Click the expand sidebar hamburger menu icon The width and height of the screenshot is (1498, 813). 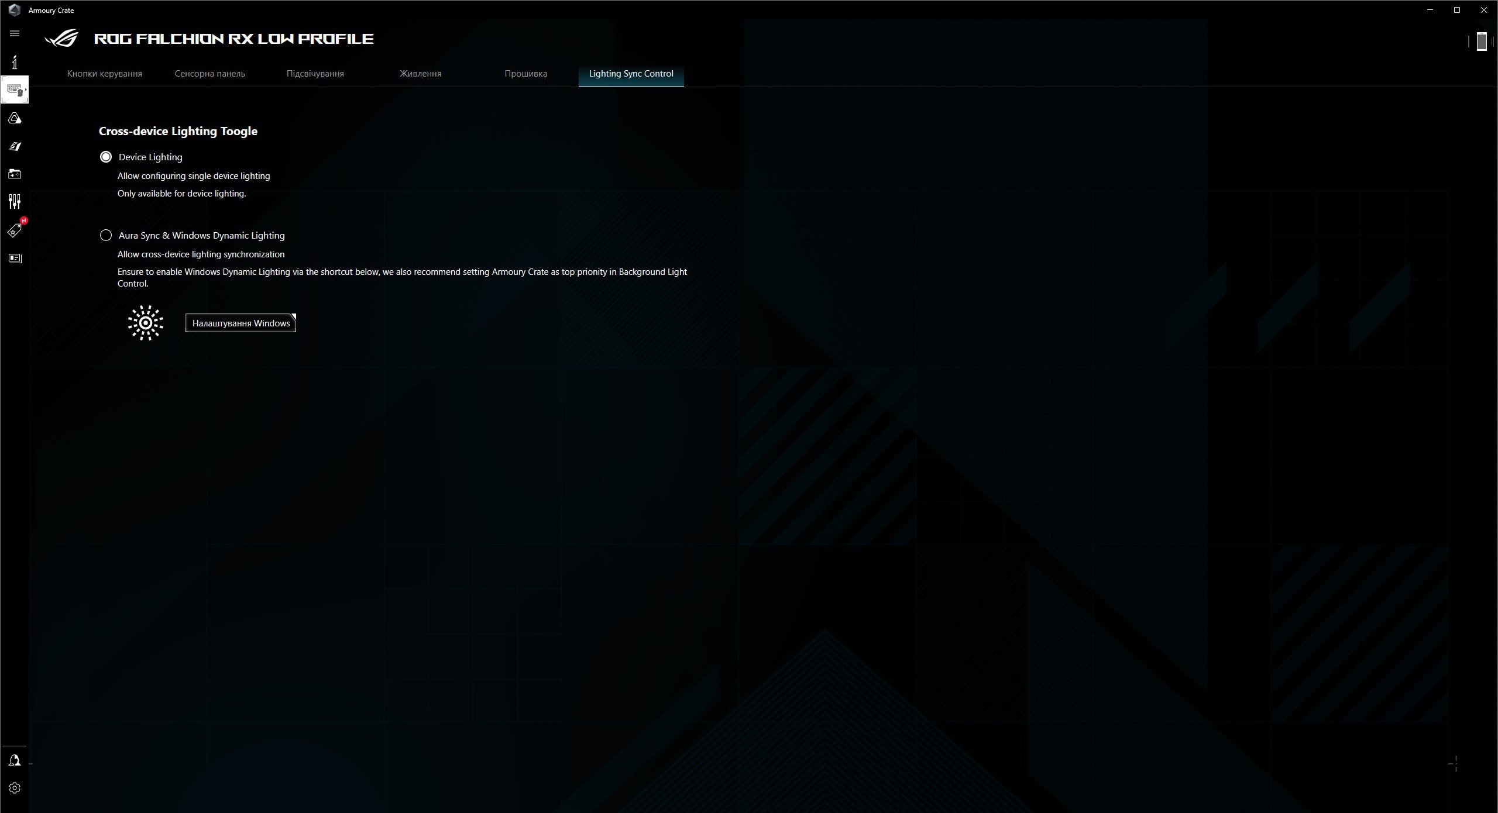pyautogui.click(x=15, y=34)
